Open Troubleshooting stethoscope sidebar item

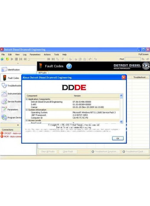(x=11, y=86)
